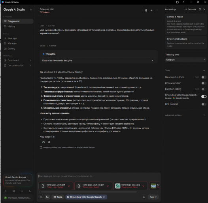
Task: Open the chat header more-options menu
Action: click(x=157, y=10)
